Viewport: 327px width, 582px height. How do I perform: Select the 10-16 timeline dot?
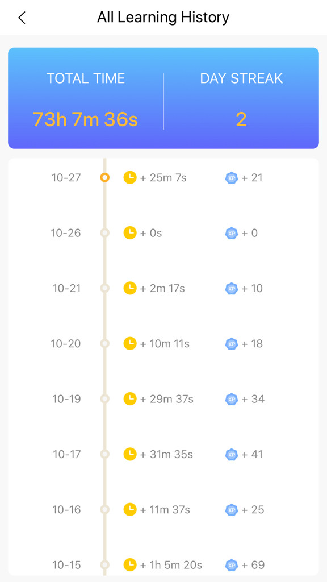tap(105, 510)
